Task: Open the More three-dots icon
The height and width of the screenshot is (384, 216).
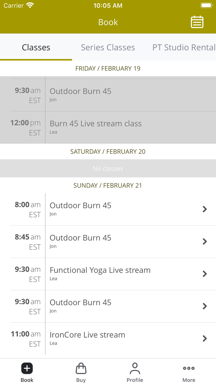Action: pyautogui.click(x=189, y=368)
